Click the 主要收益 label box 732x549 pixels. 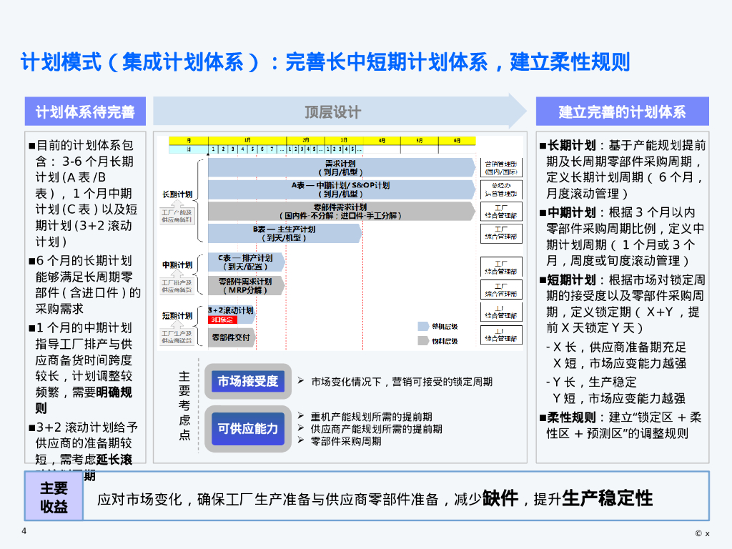pos(54,497)
